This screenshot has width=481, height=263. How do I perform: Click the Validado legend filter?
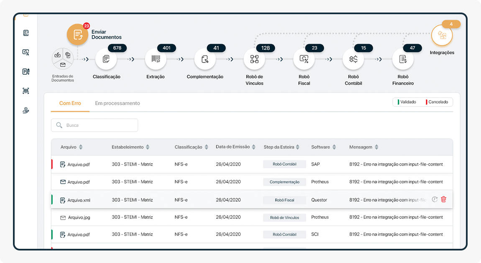click(407, 102)
